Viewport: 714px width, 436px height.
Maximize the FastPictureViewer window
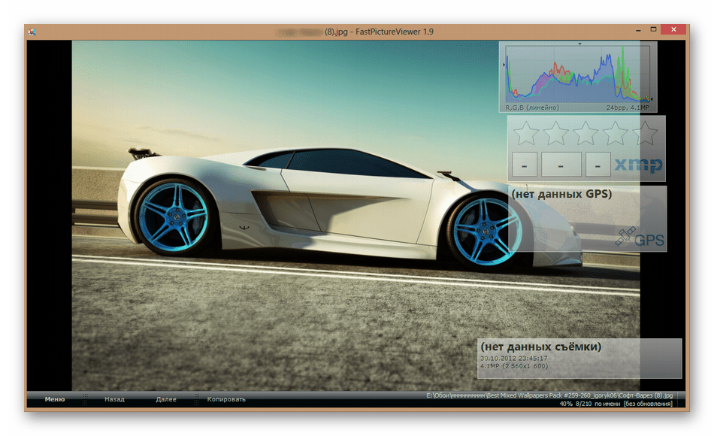pos(653,29)
